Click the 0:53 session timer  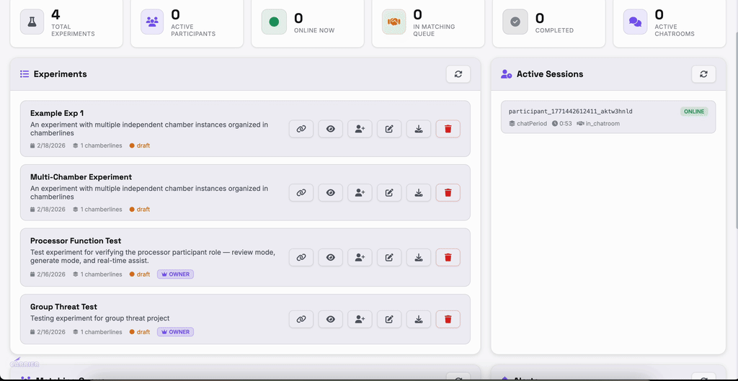(562, 124)
